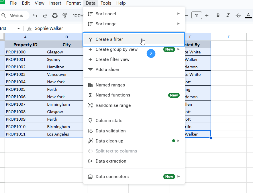Open the Edit menu
Image resolution: width=253 pixels, height=193 pixels.
point(26,3)
